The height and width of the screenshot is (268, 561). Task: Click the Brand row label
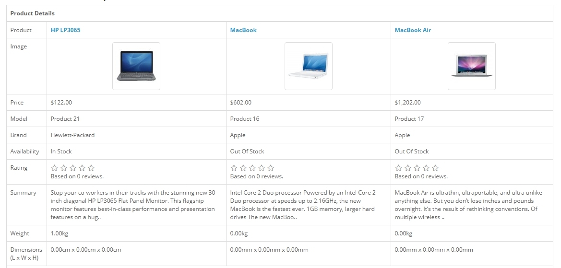[x=19, y=135]
